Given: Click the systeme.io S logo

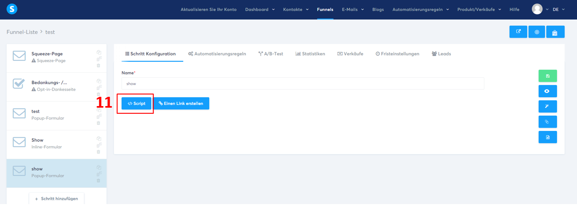Looking at the screenshot, I should 12,9.
